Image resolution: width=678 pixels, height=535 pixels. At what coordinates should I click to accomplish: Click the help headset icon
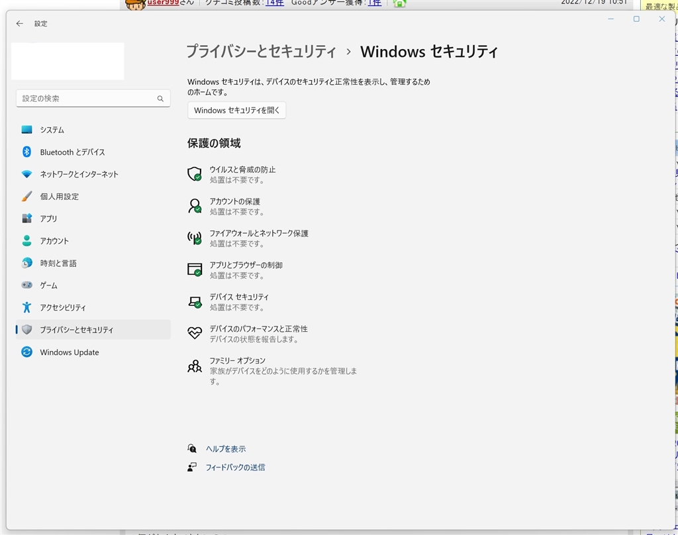192,448
